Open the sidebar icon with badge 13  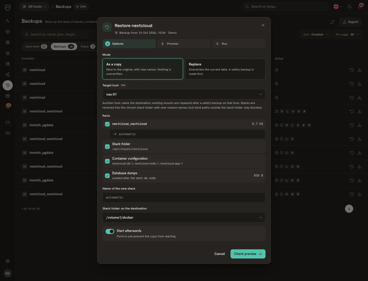click(8, 107)
